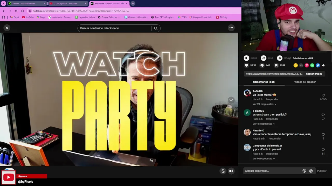332x186 pixels.
Task: Mute the video with the speaker icon
Action: coord(231,171)
